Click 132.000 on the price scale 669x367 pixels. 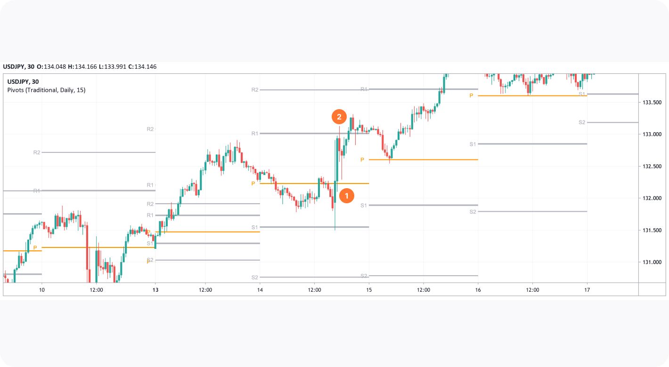point(653,198)
